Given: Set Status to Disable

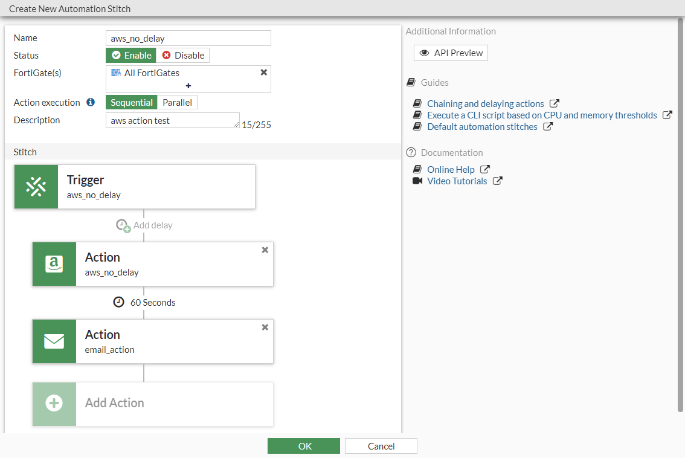Looking at the screenshot, I should (183, 56).
